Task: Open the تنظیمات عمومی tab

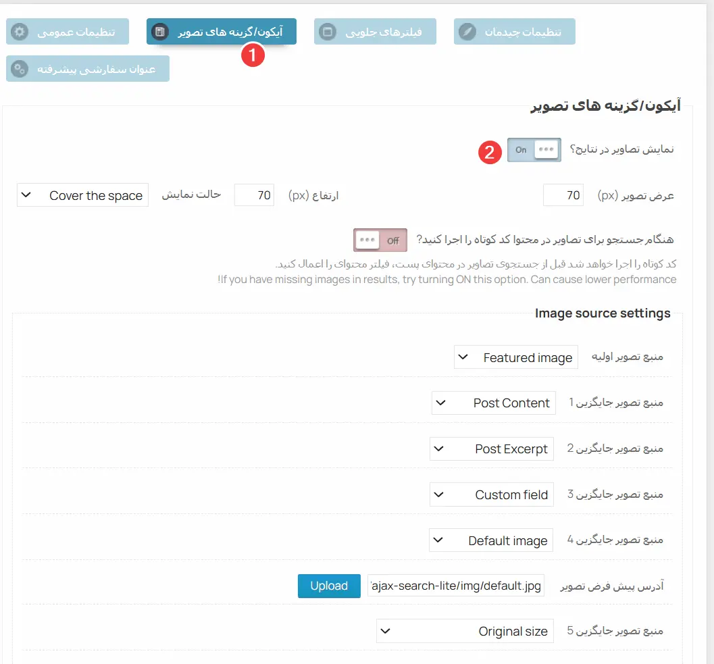Action: [68, 32]
